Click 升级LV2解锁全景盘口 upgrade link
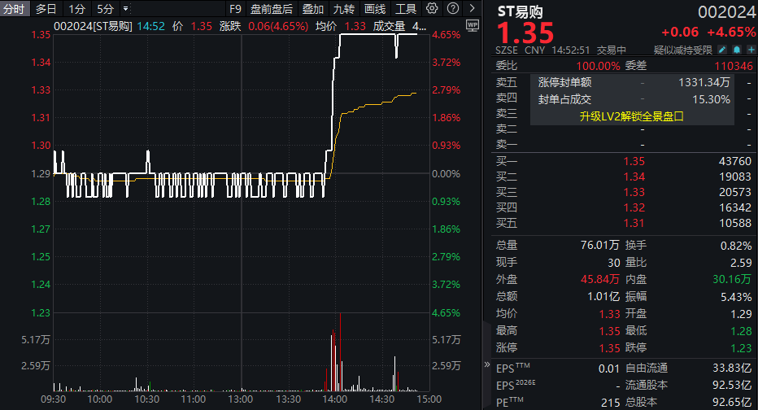Image resolution: width=758 pixels, height=410 pixels. click(631, 116)
